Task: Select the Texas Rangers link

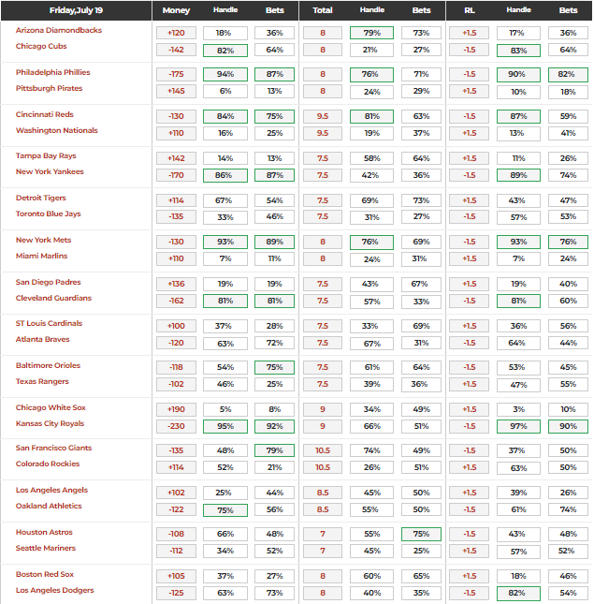Action: pos(42,381)
